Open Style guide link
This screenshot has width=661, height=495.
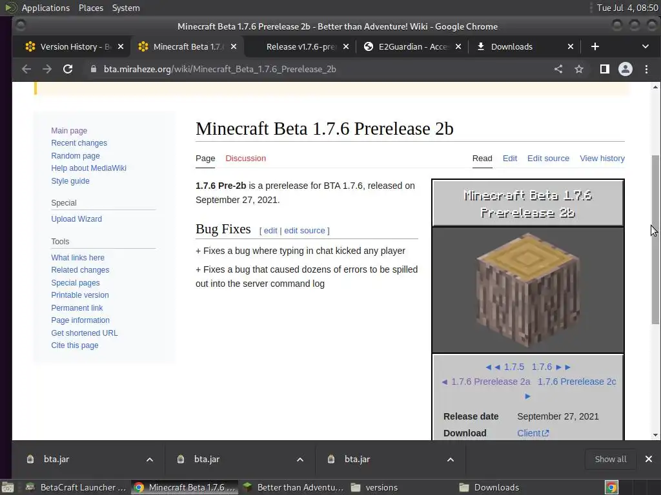point(70,181)
